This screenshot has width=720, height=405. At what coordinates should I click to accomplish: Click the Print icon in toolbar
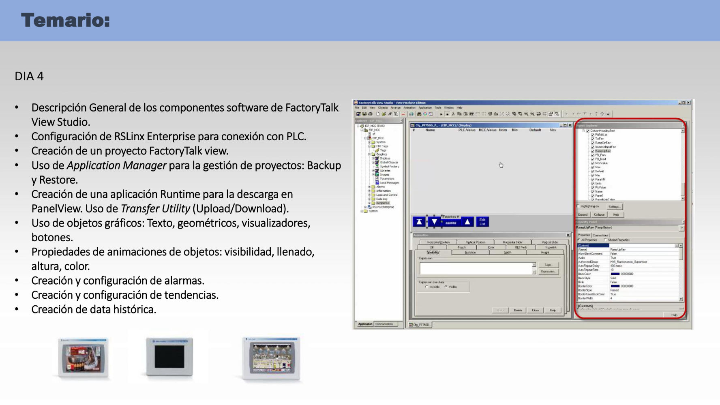(x=370, y=114)
